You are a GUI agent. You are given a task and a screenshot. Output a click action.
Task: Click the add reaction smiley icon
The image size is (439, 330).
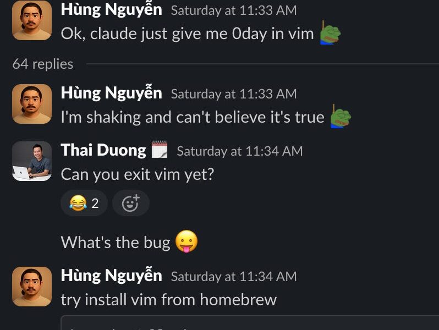[130, 203]
